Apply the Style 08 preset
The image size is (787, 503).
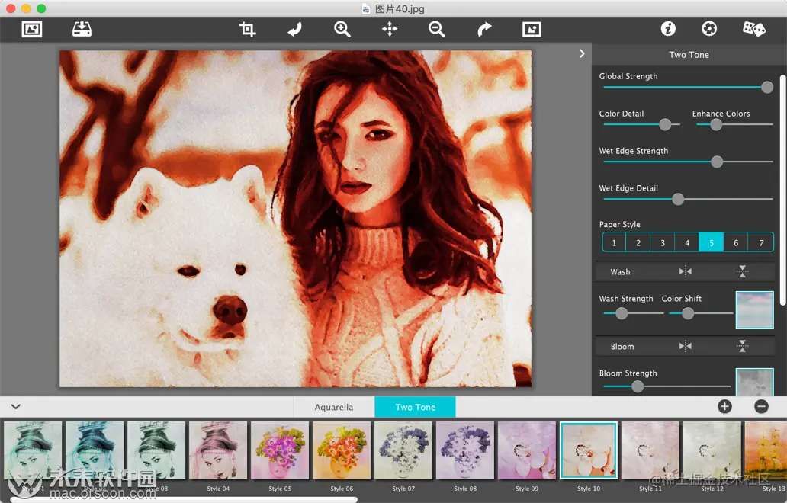pyautogui.click(x=464, y=450)
